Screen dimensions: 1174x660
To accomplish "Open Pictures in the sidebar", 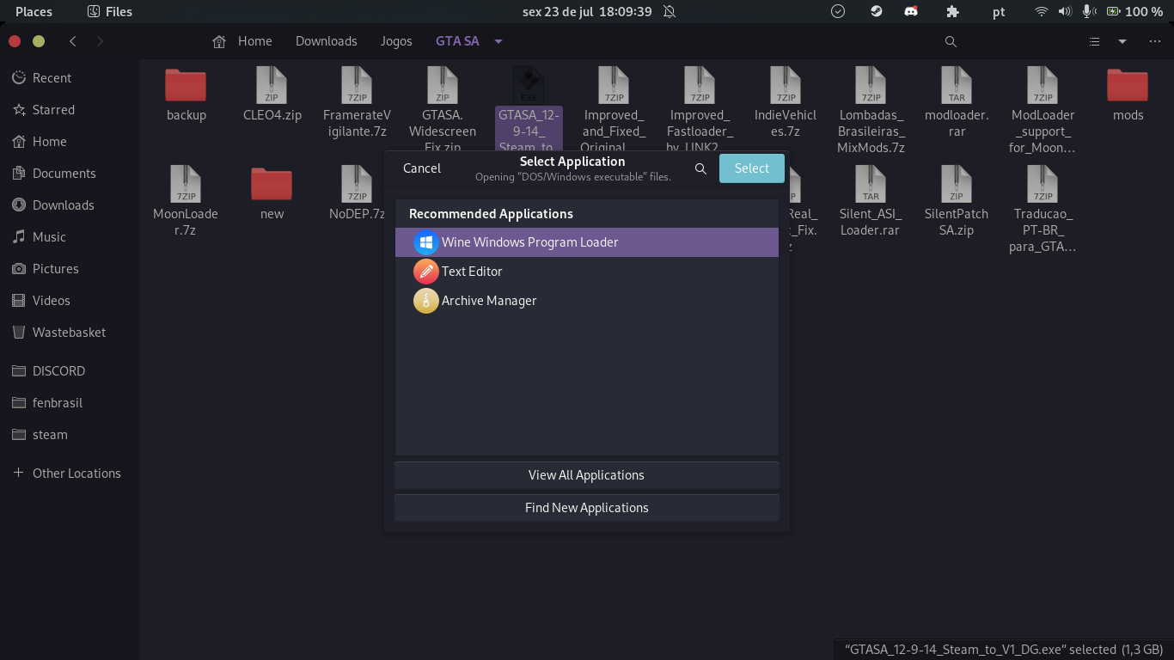I will [x=70, y=269].
